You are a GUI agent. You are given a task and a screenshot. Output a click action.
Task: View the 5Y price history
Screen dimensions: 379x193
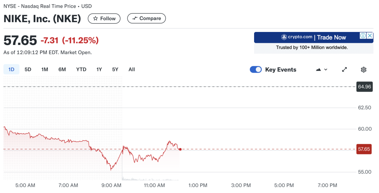pos(115,69)
